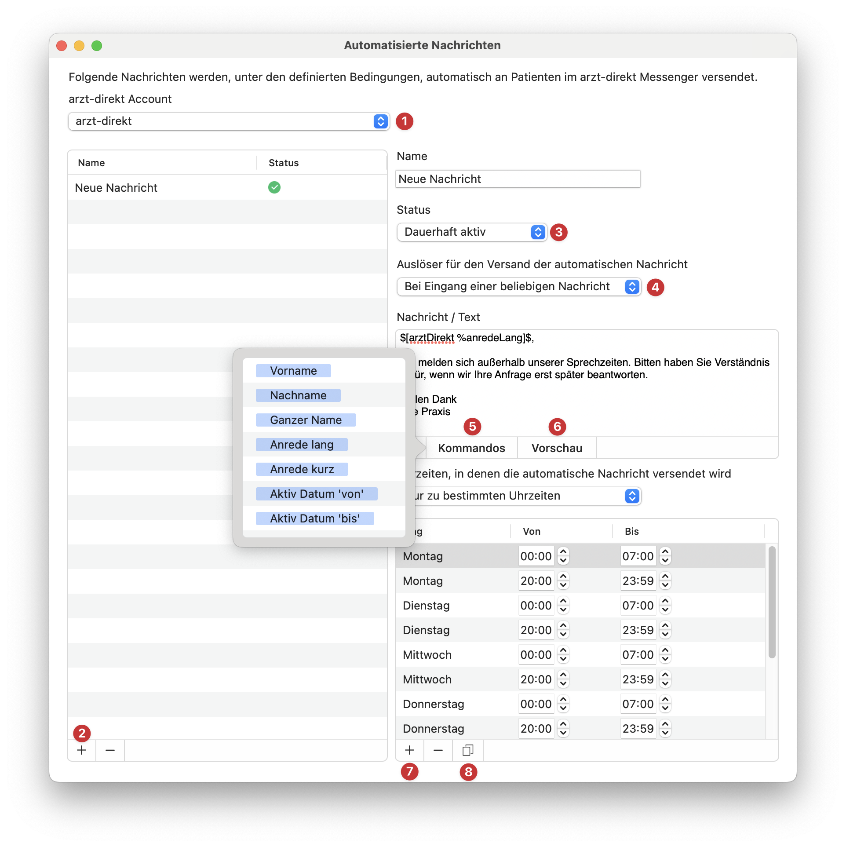Open the arzt-direkt account dropdown
846x847 pixels.
pos(229,121)
